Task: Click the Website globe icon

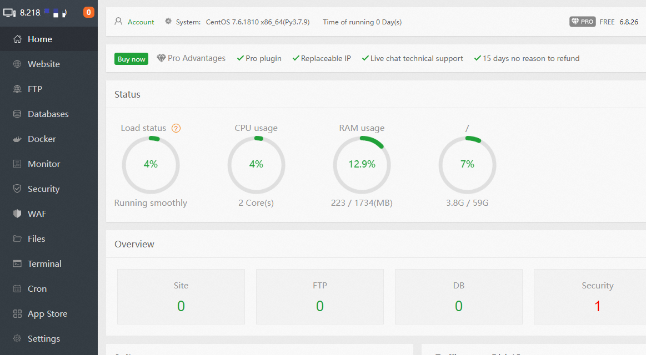Action: click(17, 64)
